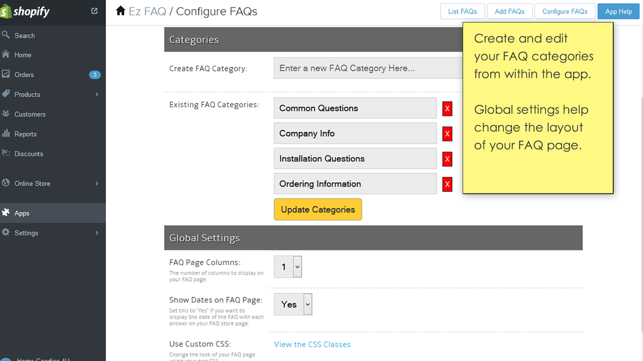This screenshot has width=643, height=361.
Task: Delete the Company Info category
Action: pyautogui.click(x=447, y=134)
